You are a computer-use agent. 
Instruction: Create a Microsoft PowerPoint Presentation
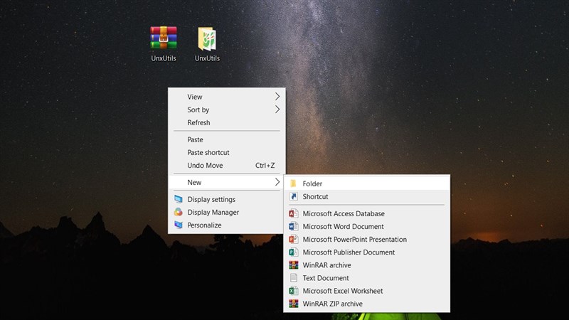(354, 239)
